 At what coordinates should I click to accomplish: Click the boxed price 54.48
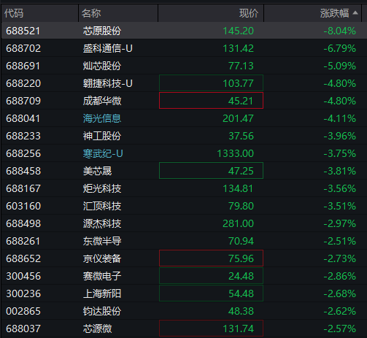pyautogui.click(x=211, y=293)
